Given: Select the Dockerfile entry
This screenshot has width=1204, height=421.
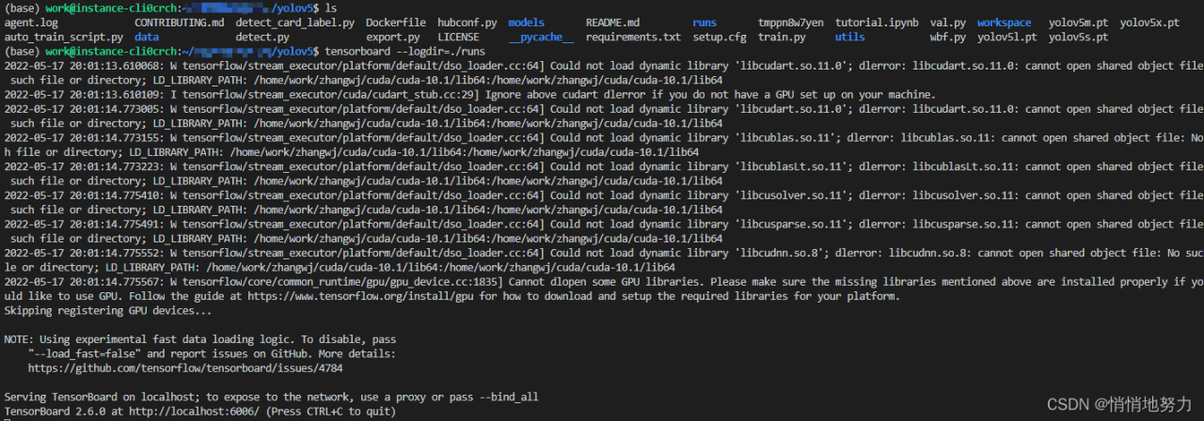Looking at the screenshot, I should (395, 23).
